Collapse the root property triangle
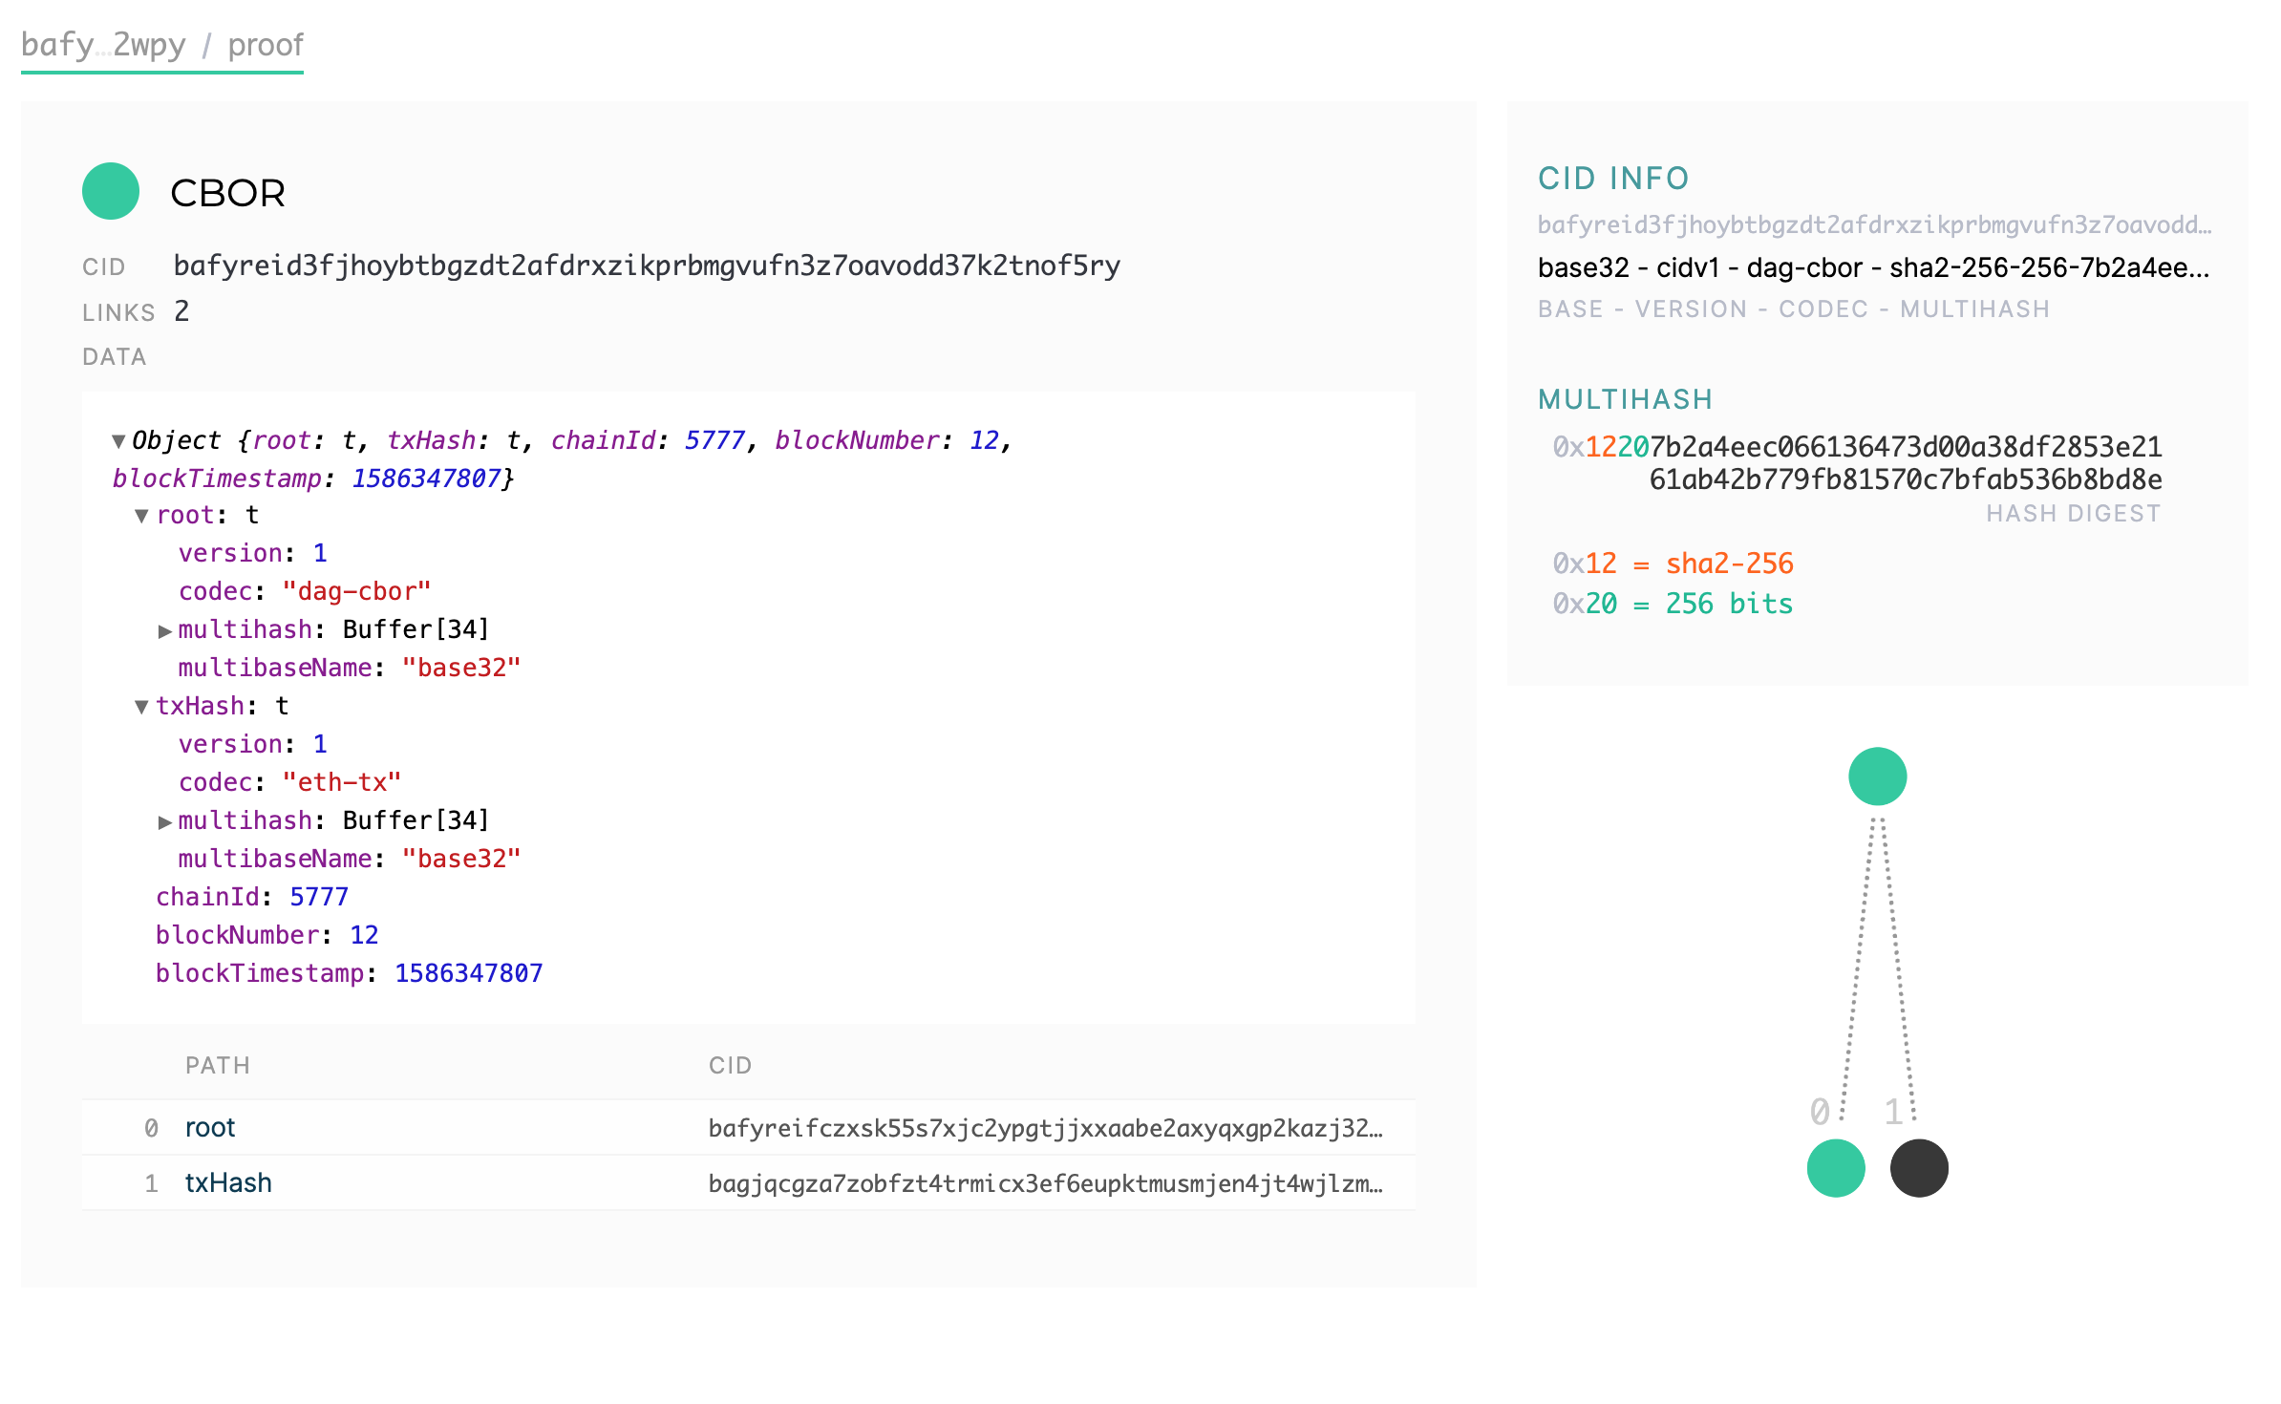The width and height of the screenshot is (2281, 1404). click(x=141, y=517)
